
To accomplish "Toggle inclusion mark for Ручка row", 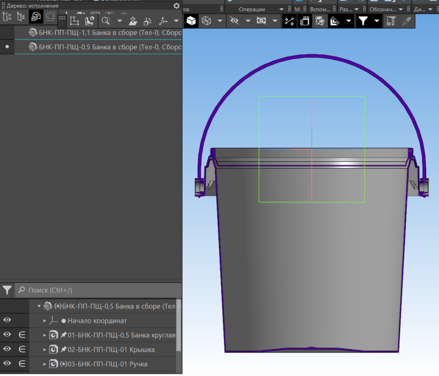I will point(22,364).
